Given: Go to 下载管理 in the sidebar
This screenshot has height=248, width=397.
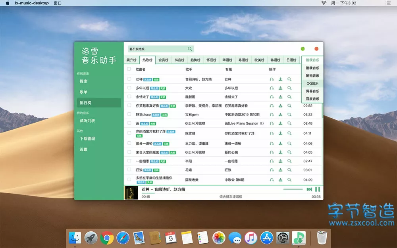Looking at the screenshot, I should 87,139.
